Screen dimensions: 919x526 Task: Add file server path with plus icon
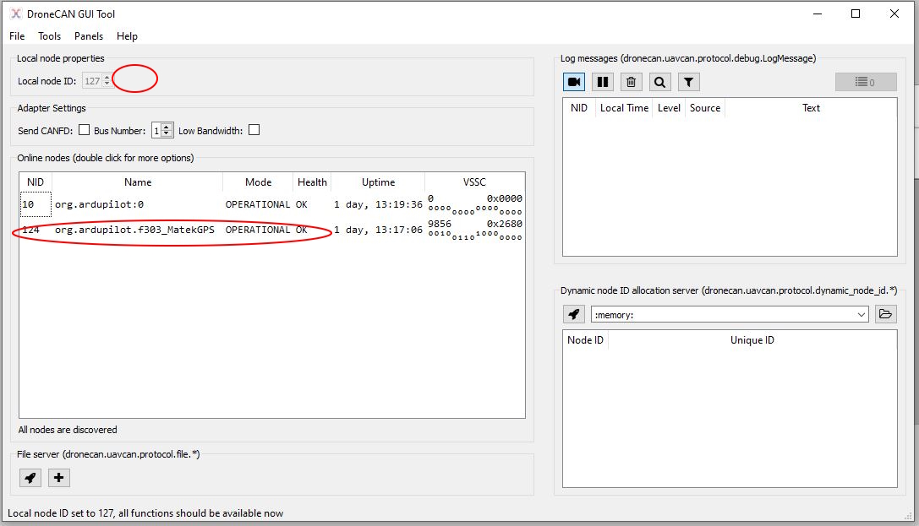coord(59,478)
